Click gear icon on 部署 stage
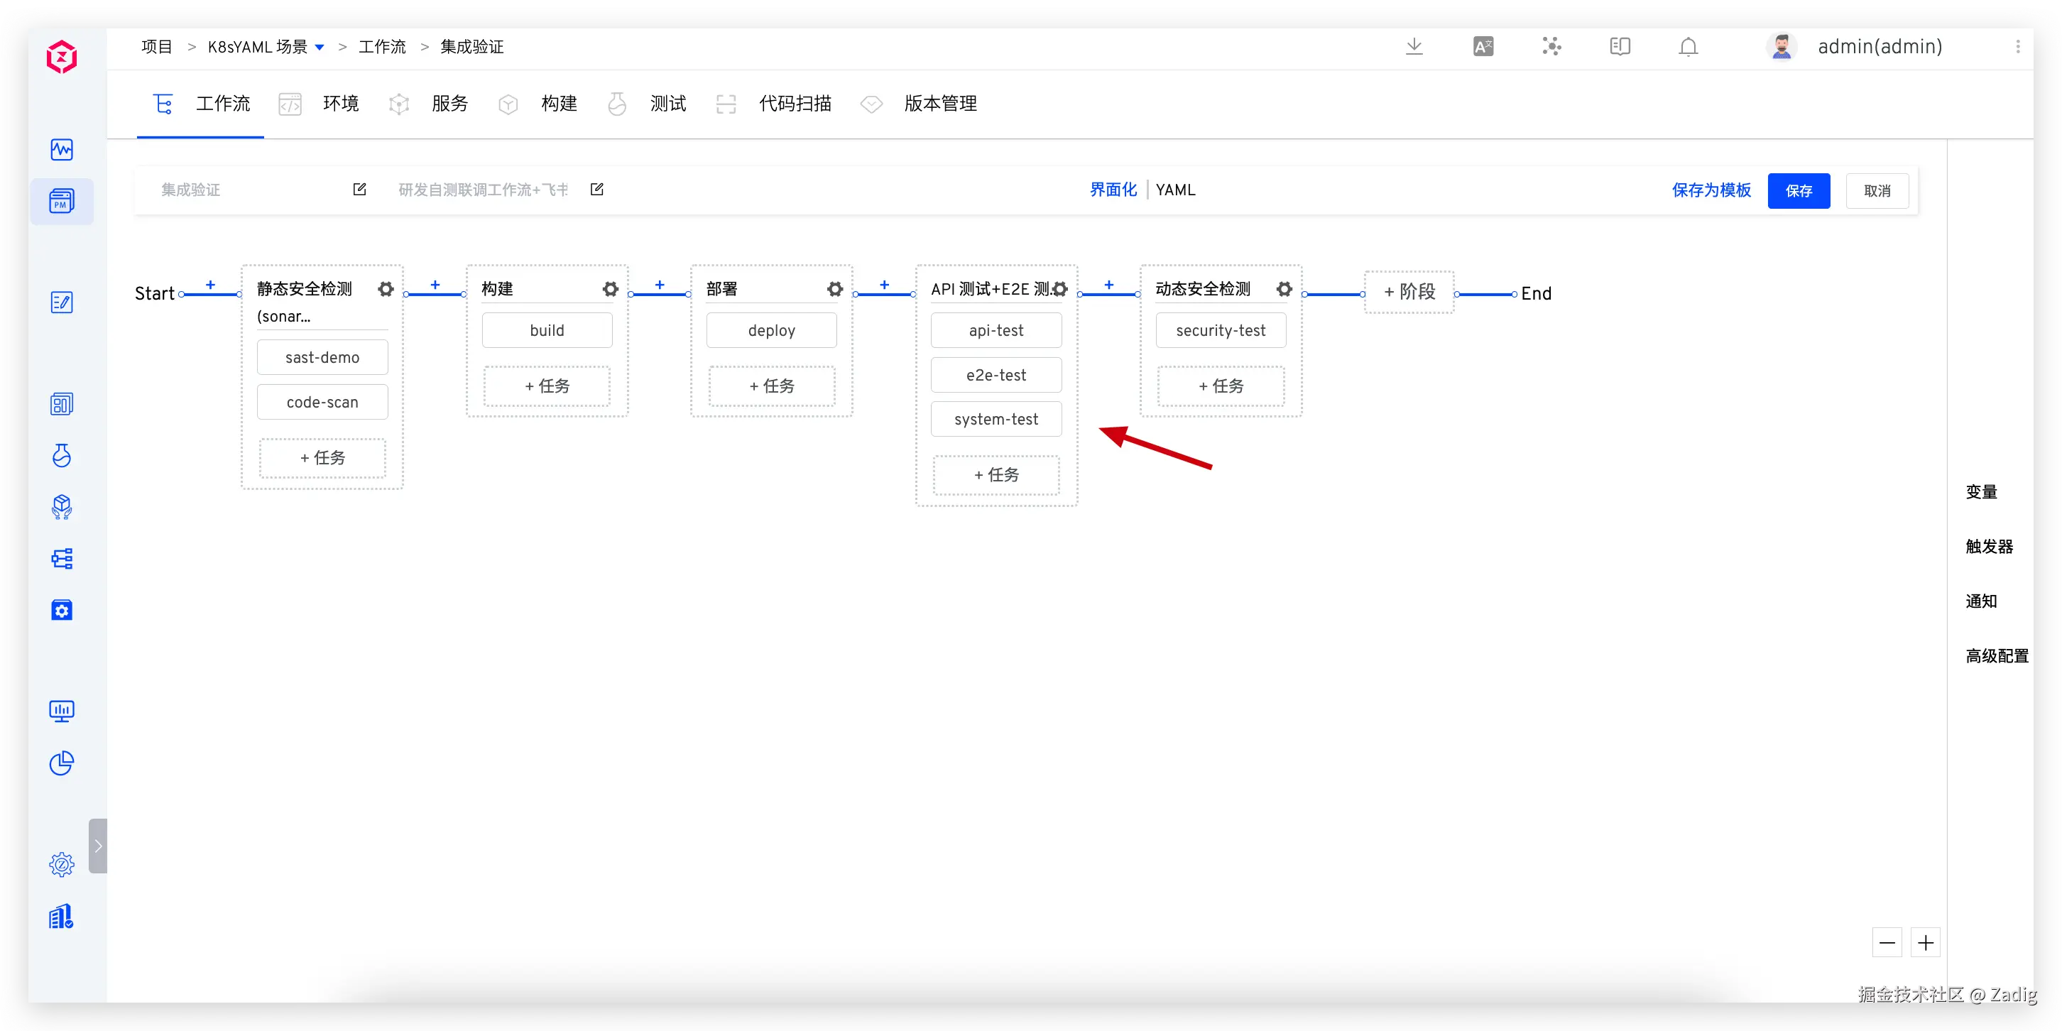This screenshot has width=2062, height=1031. coord(835,289)
